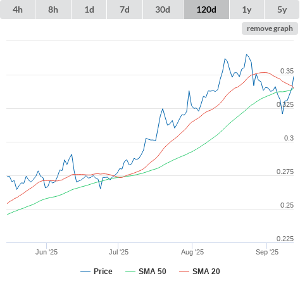The width and height of the screenshot is (300, 288).
Task: Open the 1y time range
Action: [247, 9]
